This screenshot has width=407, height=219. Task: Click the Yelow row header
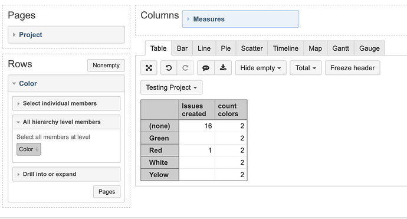[x=160, y=175]
